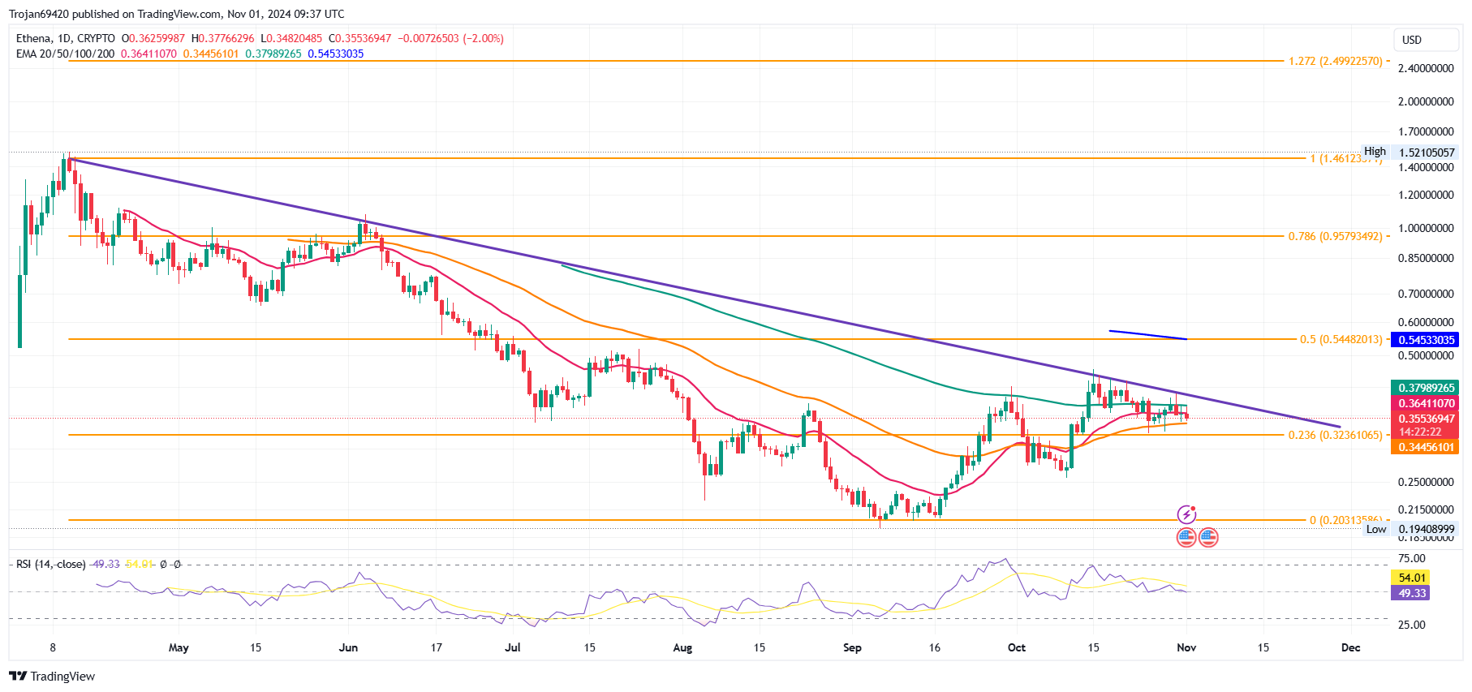Click the red 0.35536947 current price label
1472x692 pixels.
pyautogui.click(x=1426, y=419)
